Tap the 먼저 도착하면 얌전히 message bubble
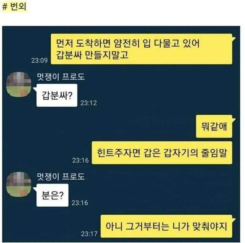 pyautogui.click(x=142, y=49)
